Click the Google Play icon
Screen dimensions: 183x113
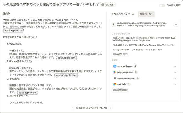115,72
